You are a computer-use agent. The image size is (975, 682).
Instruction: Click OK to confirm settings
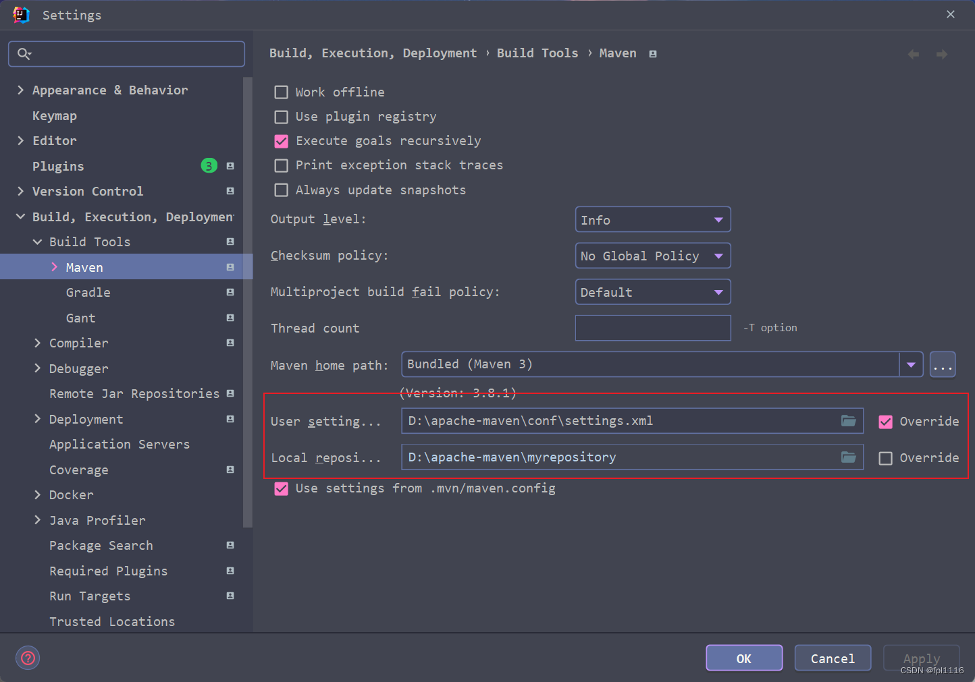point(744,658)
